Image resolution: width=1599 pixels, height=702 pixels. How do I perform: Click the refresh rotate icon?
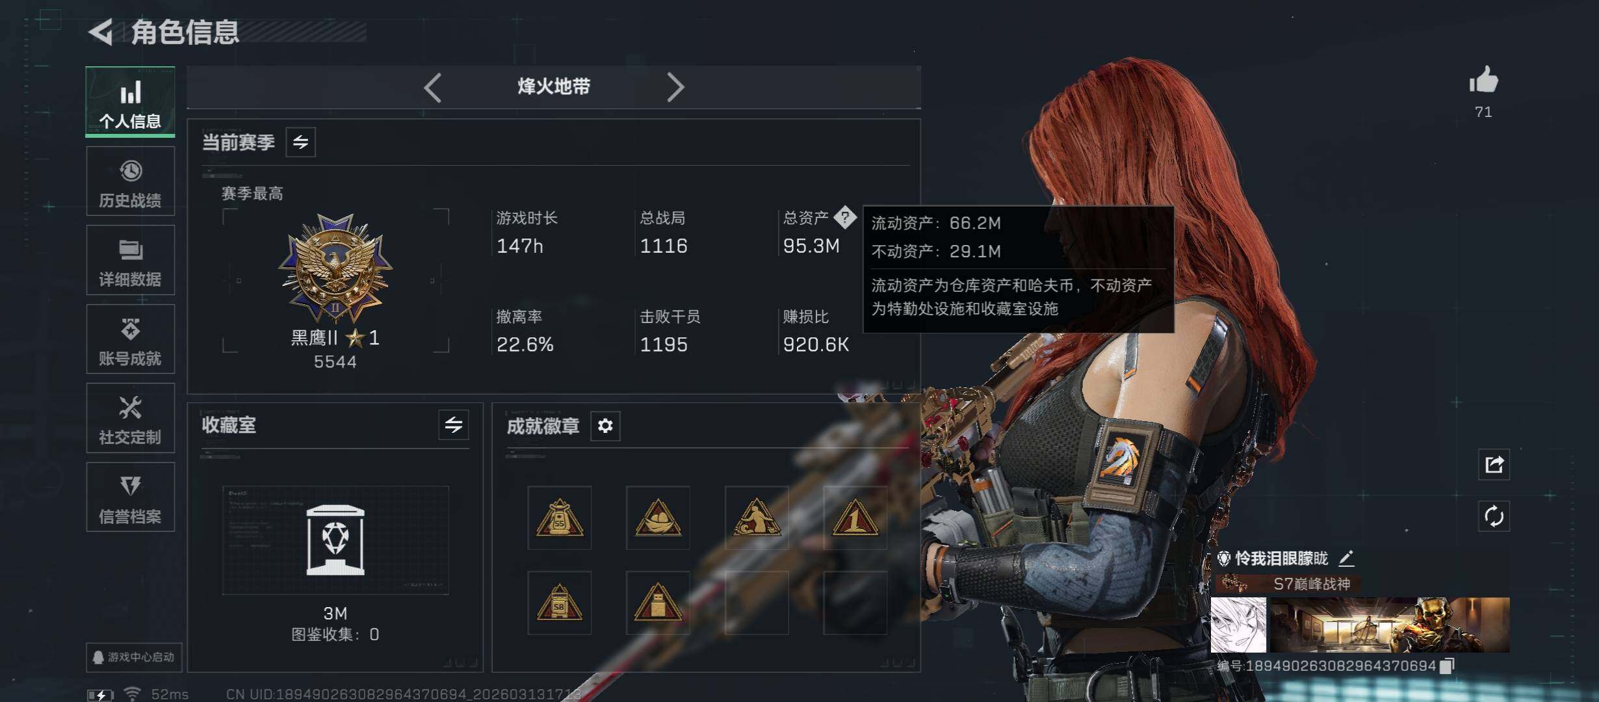tap(1494, 517)
